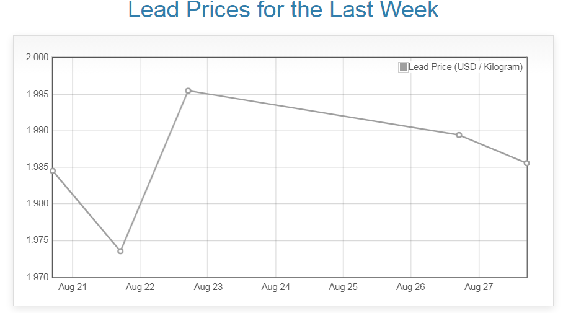Screen dimensions: 563x313
Task: Click the Aug 22 x-axis label
Action: [140, 287]
